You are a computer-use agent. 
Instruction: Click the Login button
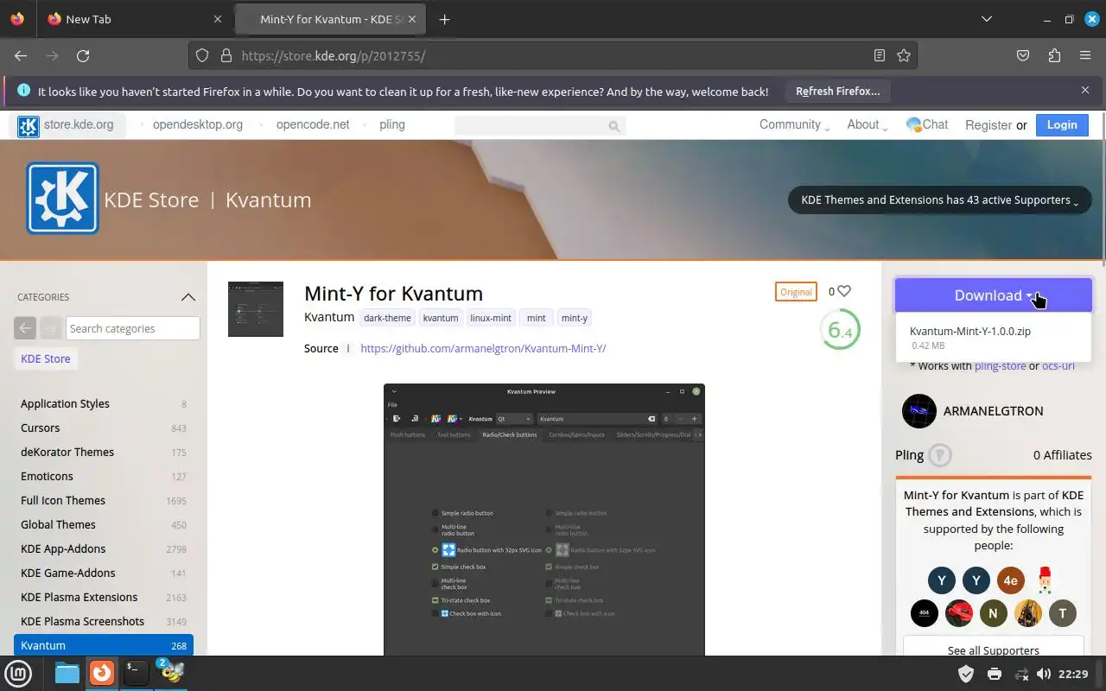[x=1062, y=124]
